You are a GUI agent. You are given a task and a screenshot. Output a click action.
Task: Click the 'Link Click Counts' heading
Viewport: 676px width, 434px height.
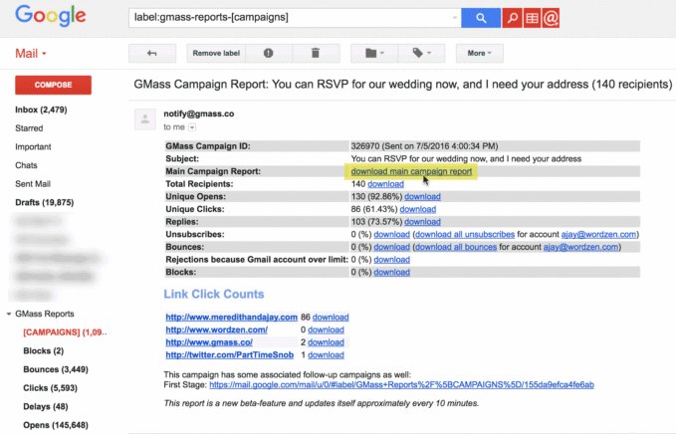click(x=213, y=294)
